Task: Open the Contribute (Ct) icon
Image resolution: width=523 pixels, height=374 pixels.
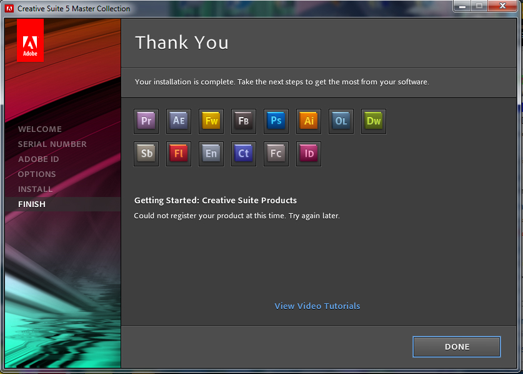Action: (x=244, y=154)
